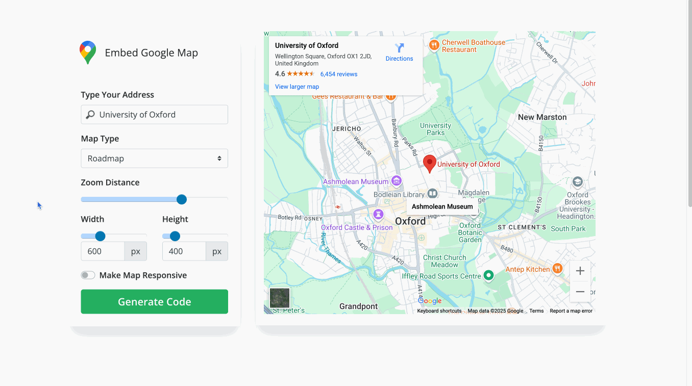This screenshot has height=386, width=692.
Task: Click the Grandpont map label
Action: [x=359, y=306]
